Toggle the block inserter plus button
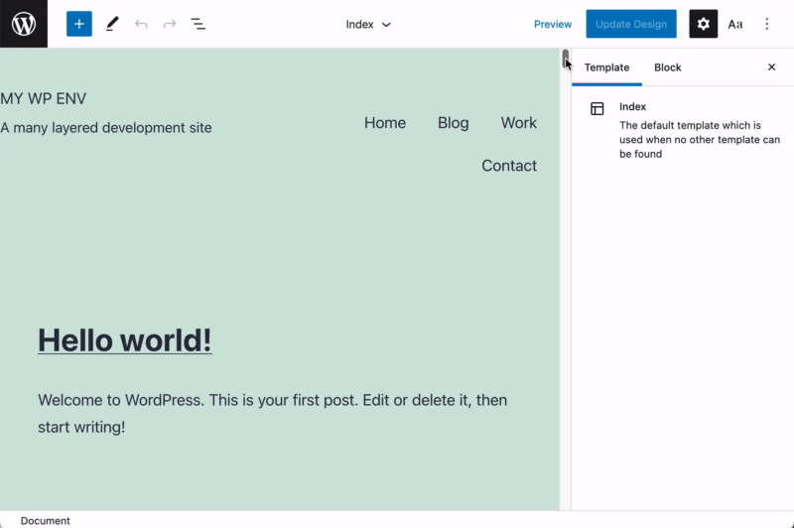 [x=79, y=24]
